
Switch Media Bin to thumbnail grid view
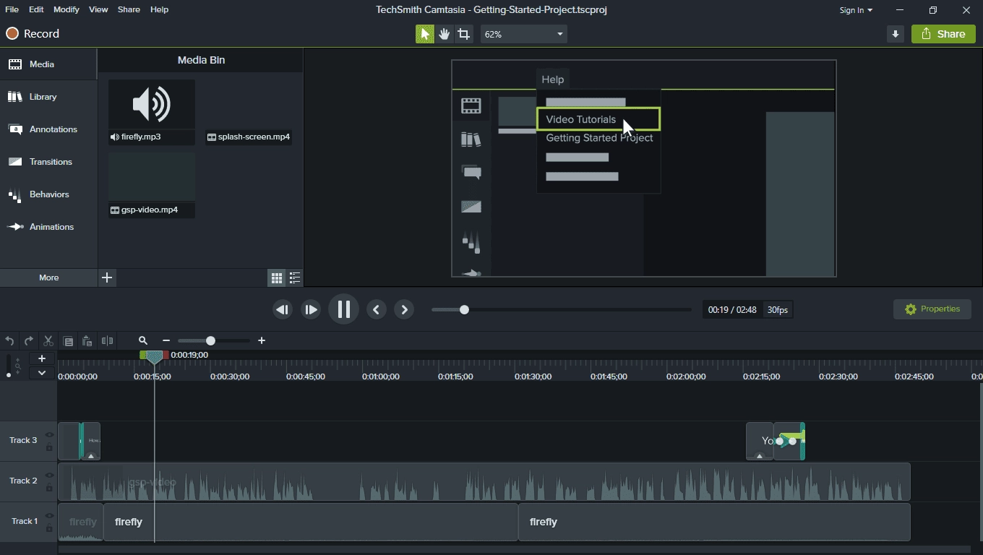[x=276, y=277]
